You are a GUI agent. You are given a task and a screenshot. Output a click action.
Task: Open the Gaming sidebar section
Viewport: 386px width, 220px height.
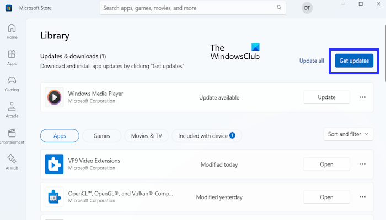click(x=12, y=83)
